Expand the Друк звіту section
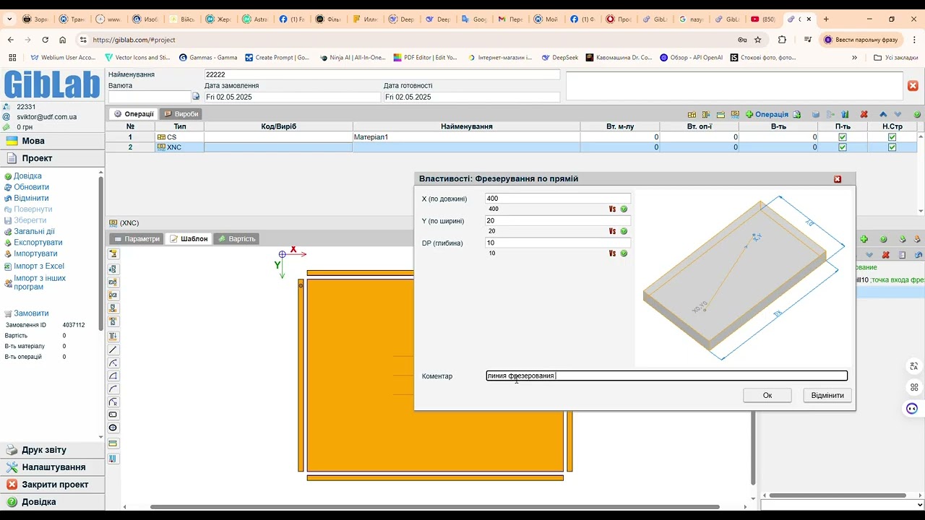 tap(53, 450)
